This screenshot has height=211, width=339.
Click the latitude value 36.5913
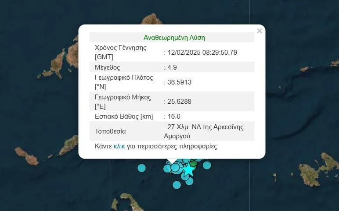[179, 82]
